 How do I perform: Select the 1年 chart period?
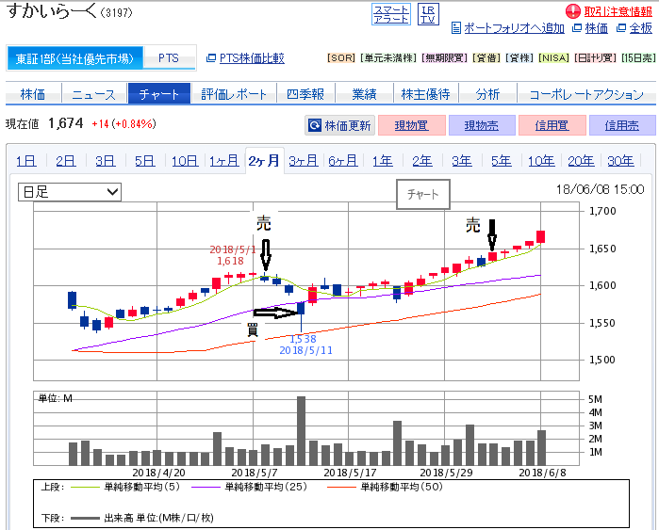pos(383,160)
